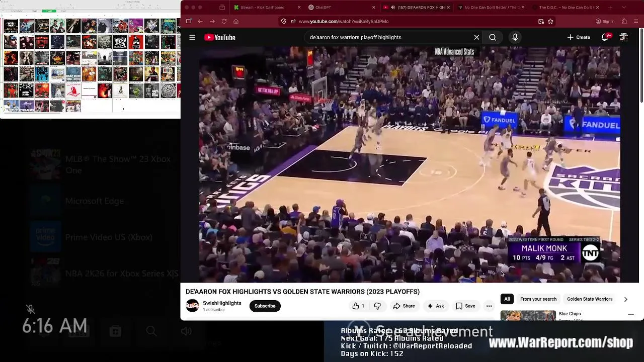Open a new browser tab
This screenshot has width=644, height=362.
(610, 8)
